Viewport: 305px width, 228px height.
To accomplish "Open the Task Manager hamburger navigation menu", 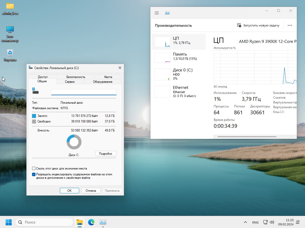I will coord(157,13).
